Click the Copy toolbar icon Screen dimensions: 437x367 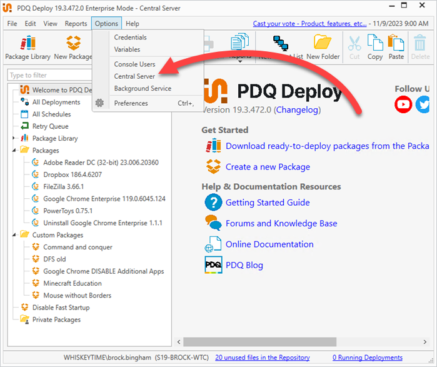[x=375, y=43]
